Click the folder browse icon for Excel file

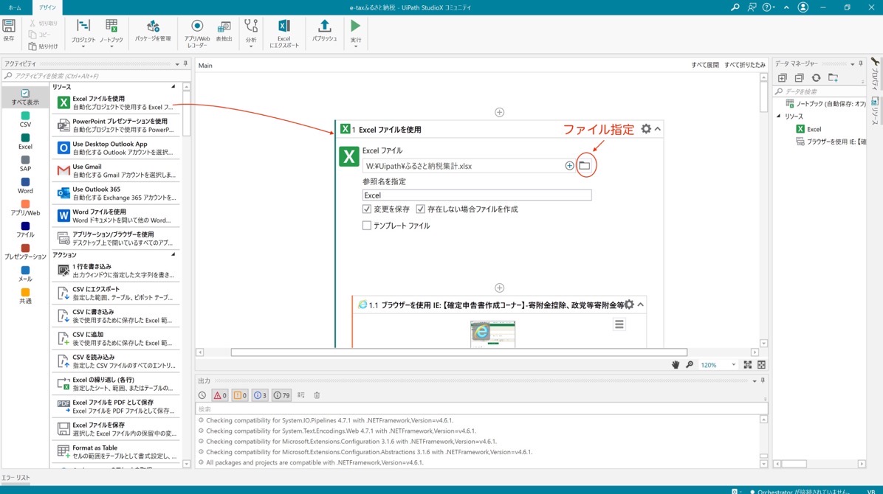(x=585, y=165)
